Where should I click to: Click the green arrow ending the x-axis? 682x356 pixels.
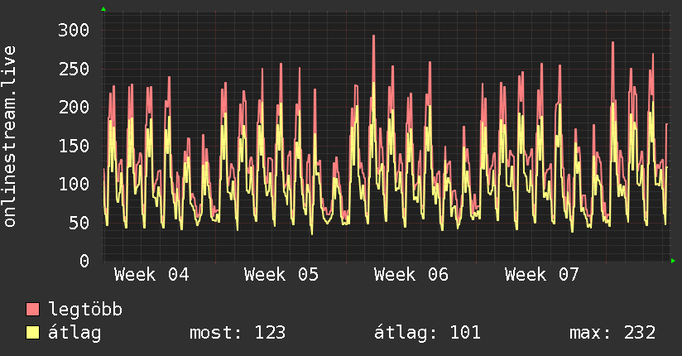pyautogui.click(x=674, y=261)
